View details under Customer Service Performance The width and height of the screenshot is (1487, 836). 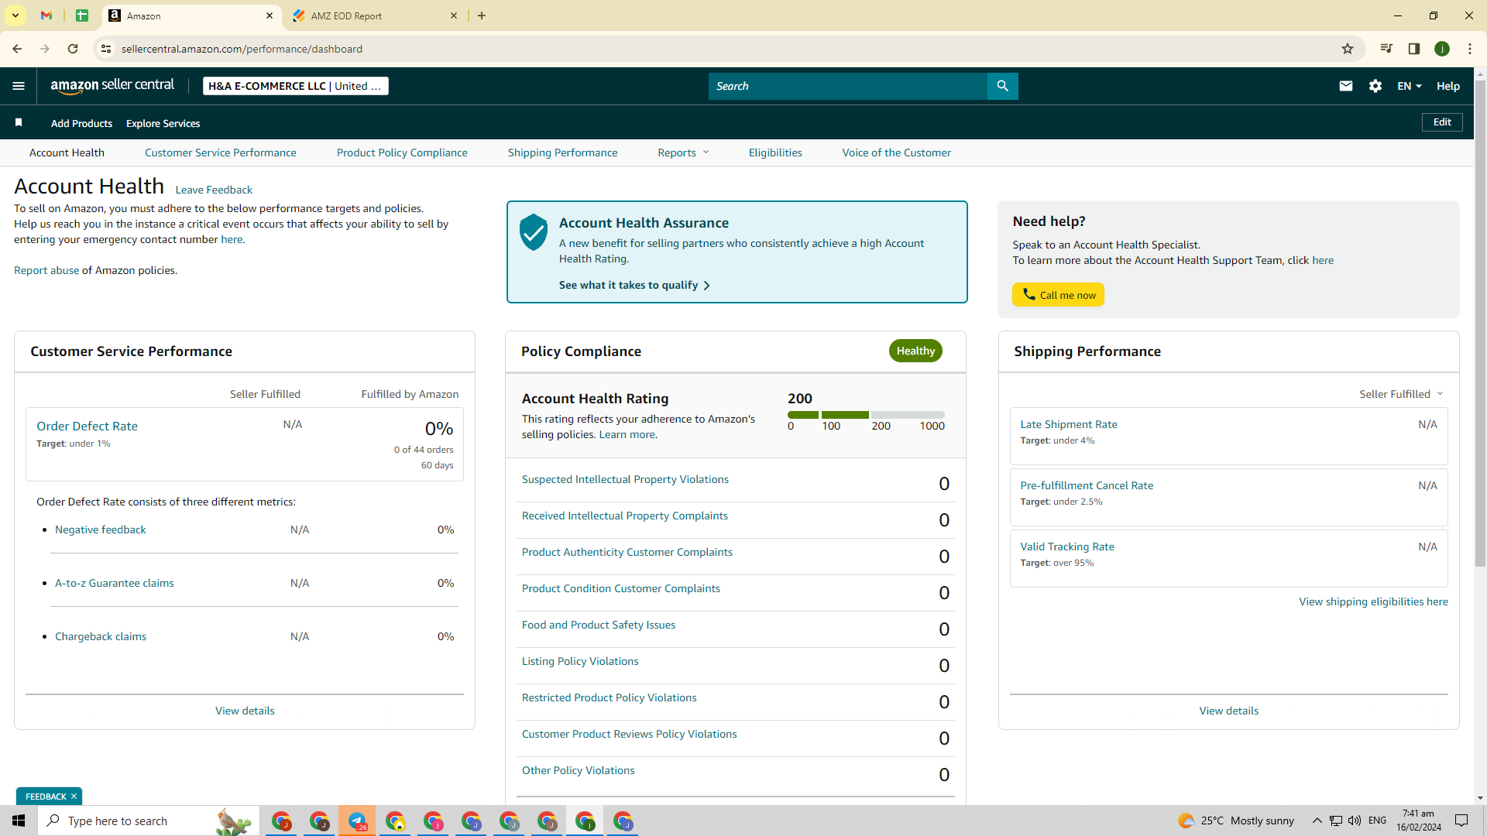point(245,711)
